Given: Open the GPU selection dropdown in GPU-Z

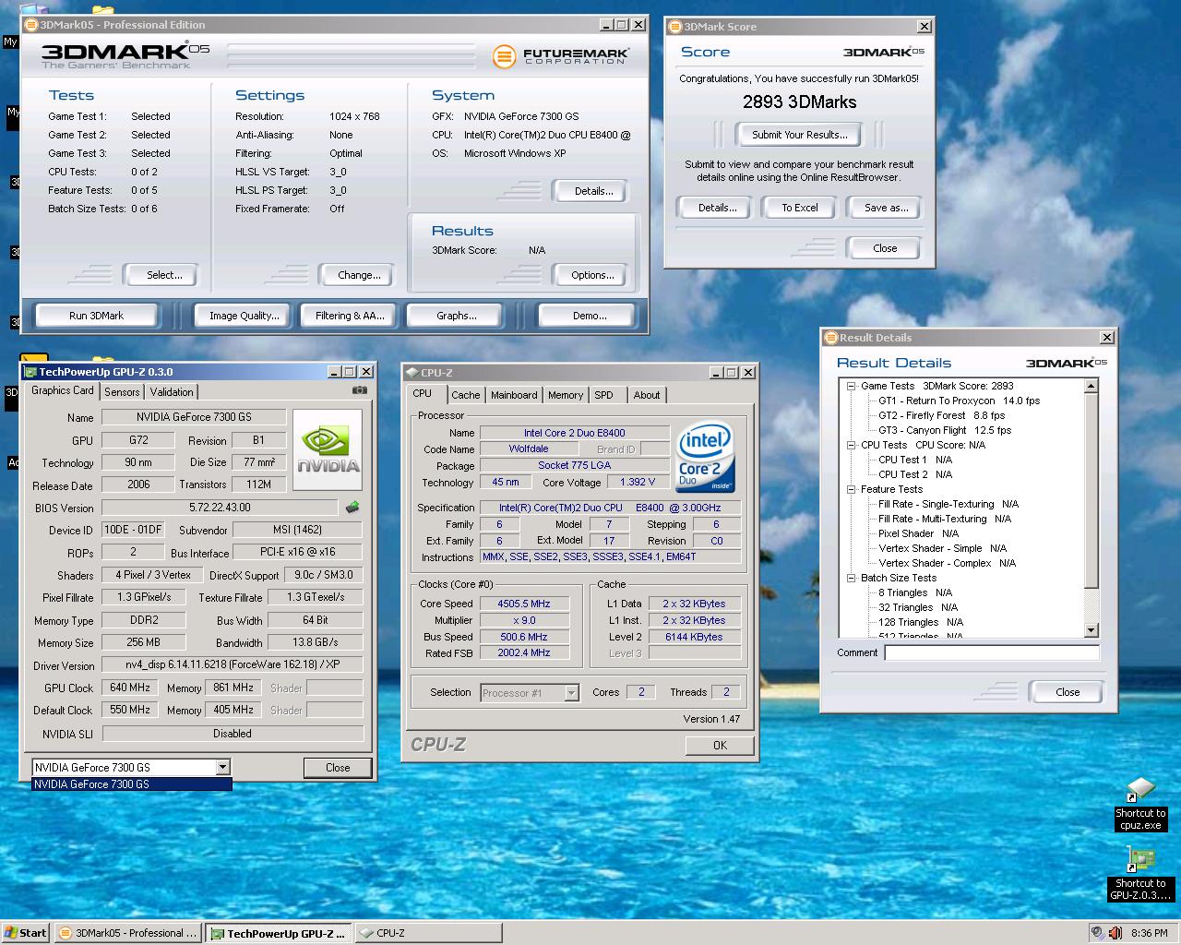Looking at the screenshot, I should [222, 767].
